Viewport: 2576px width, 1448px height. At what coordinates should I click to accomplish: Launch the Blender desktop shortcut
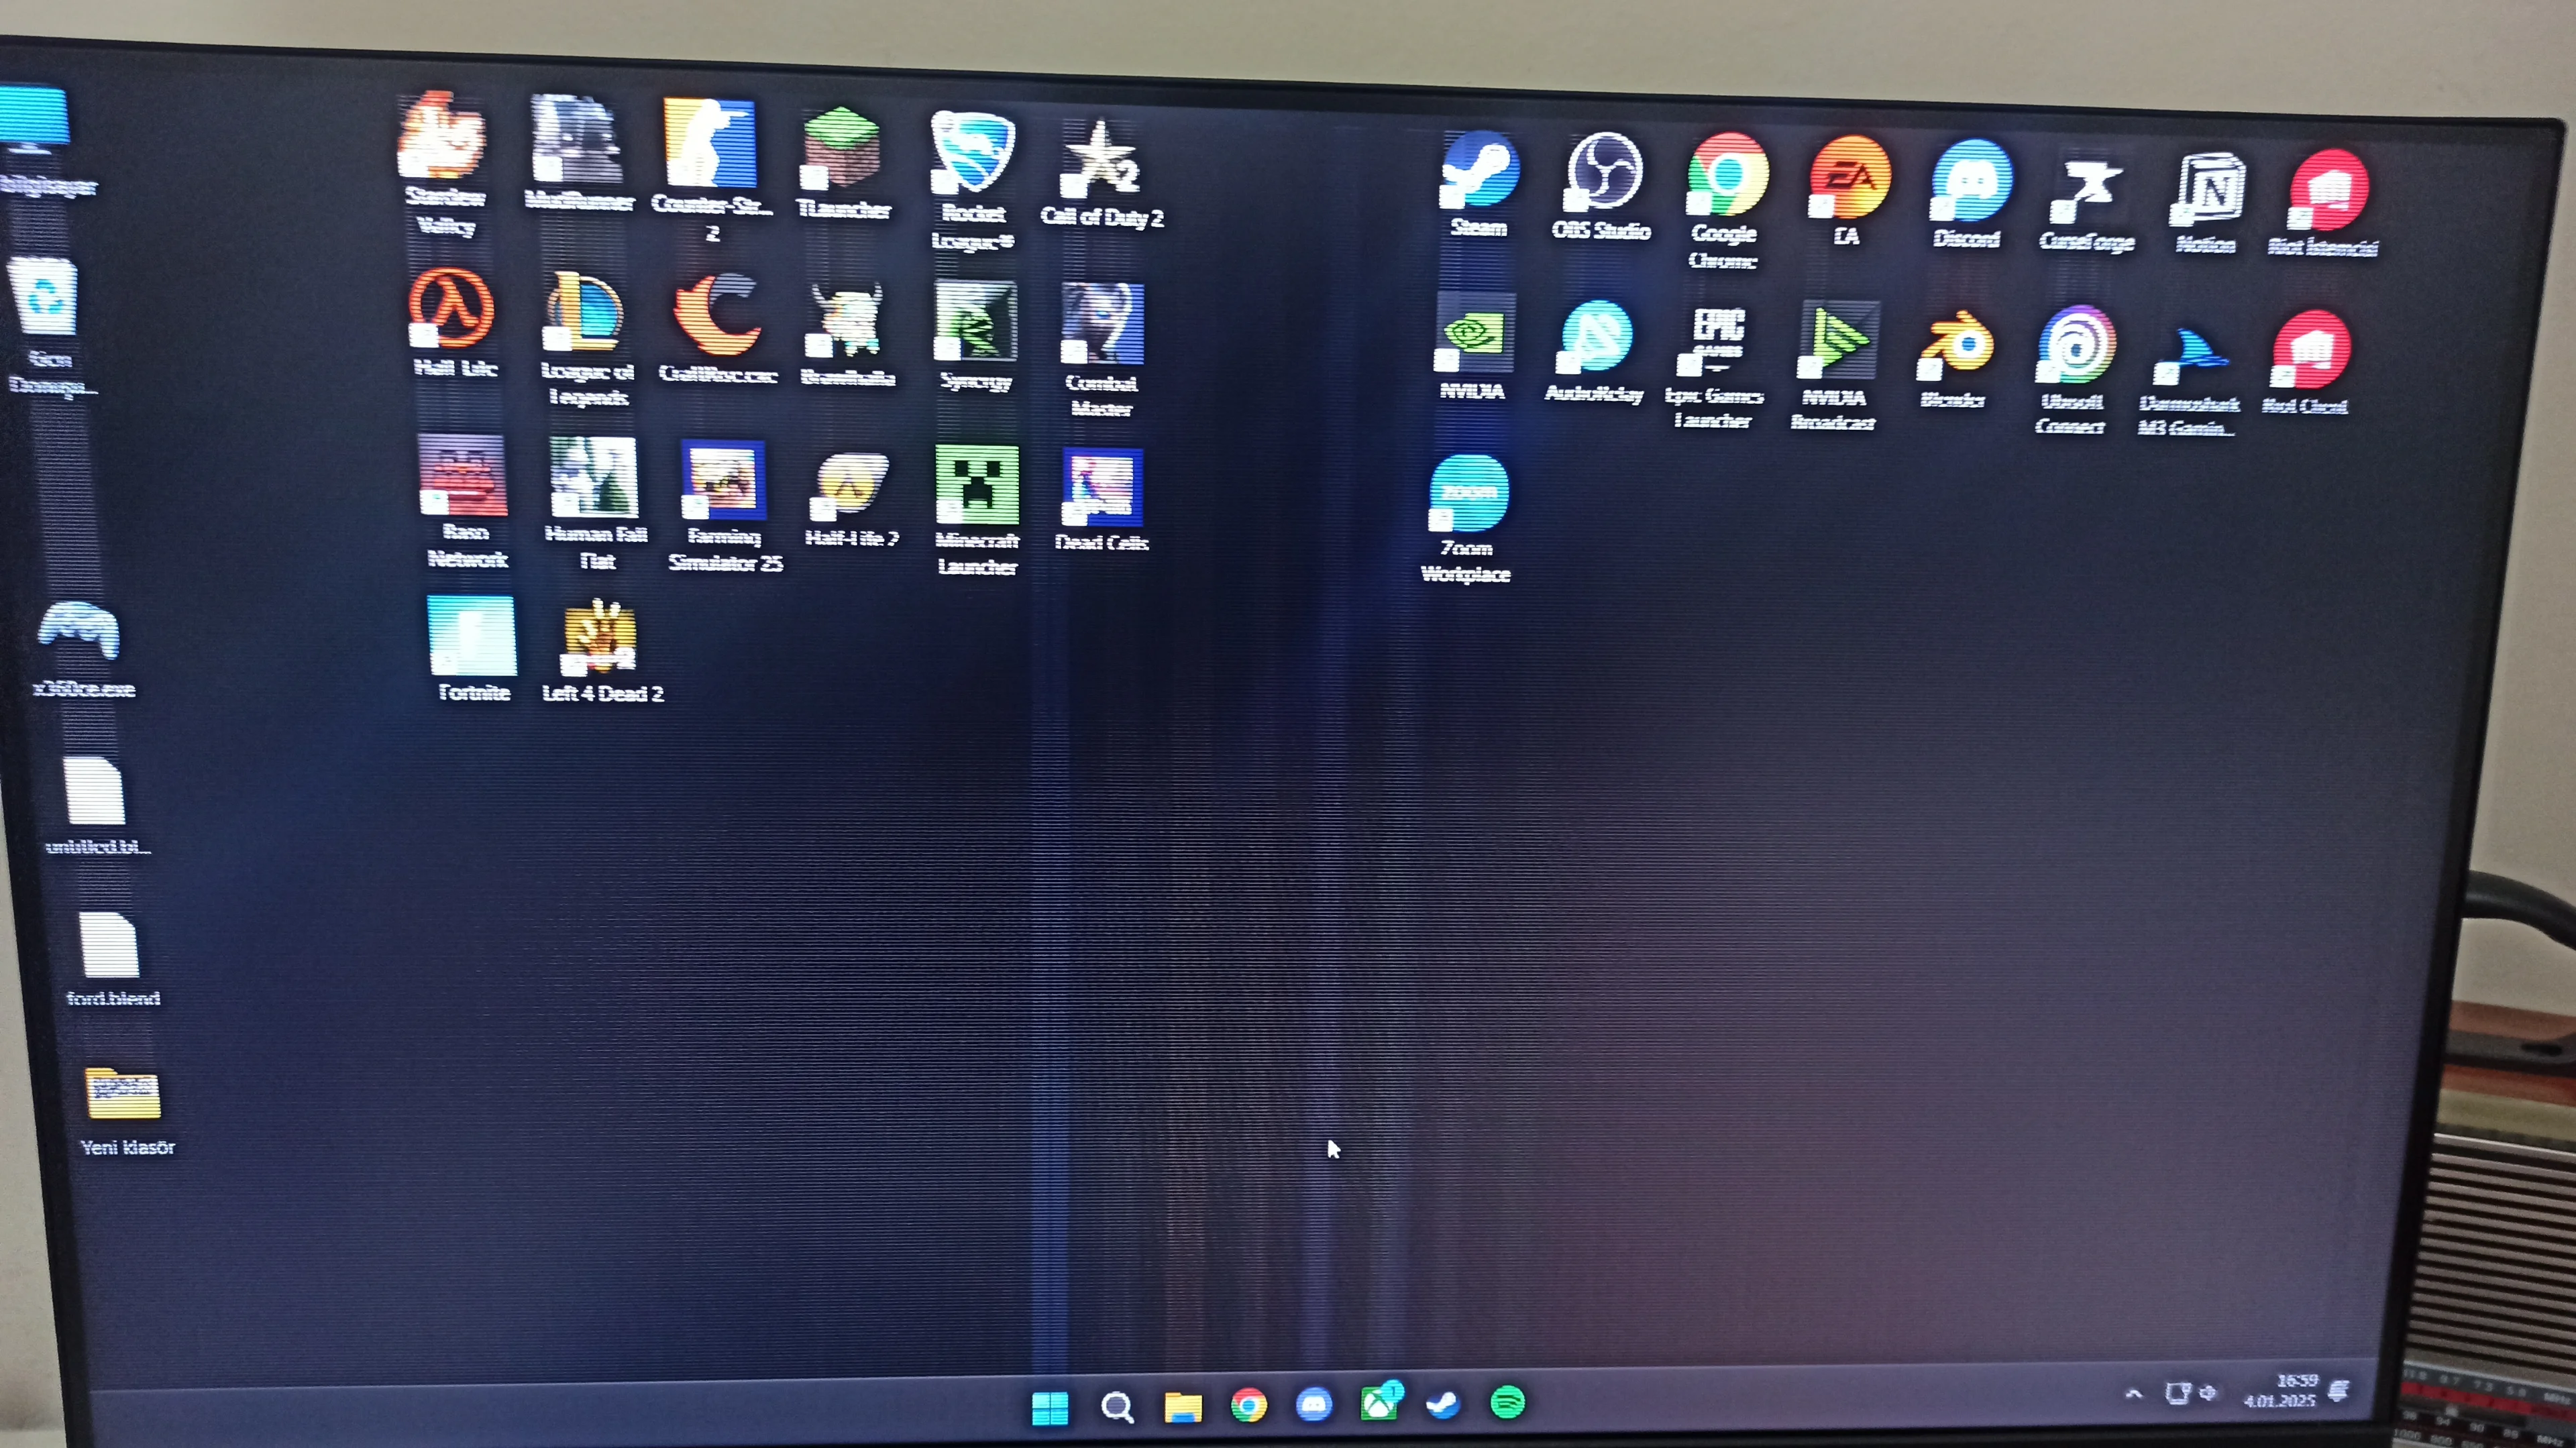[1955, 347]
